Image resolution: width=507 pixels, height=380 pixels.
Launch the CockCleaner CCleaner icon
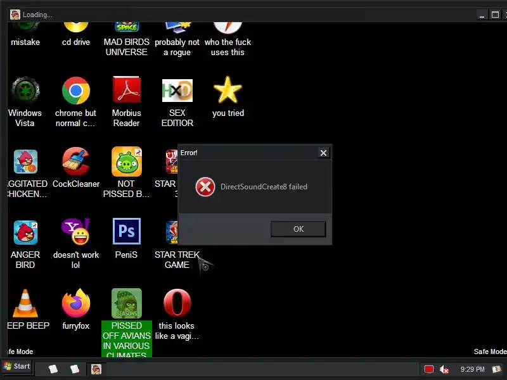click(x=75, y=161)
